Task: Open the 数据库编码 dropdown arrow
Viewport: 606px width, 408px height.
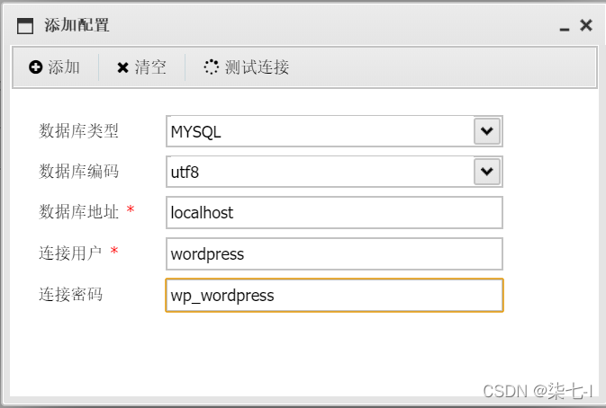Action: click(x=487, y=172)
